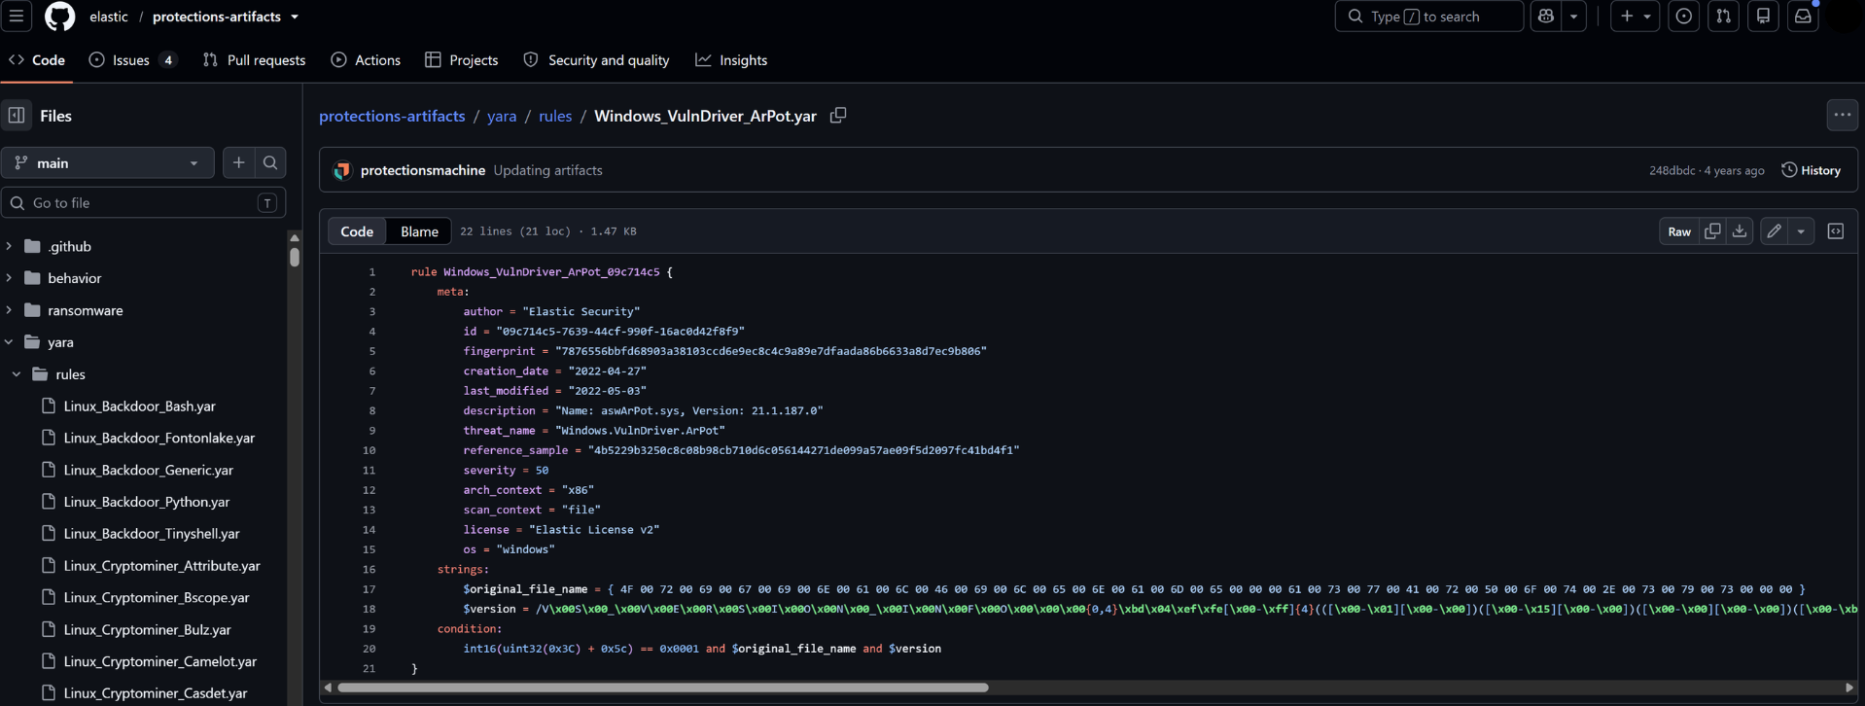
Task: Open the more file actions ellipsis
Action: (x=1842, y=115)
